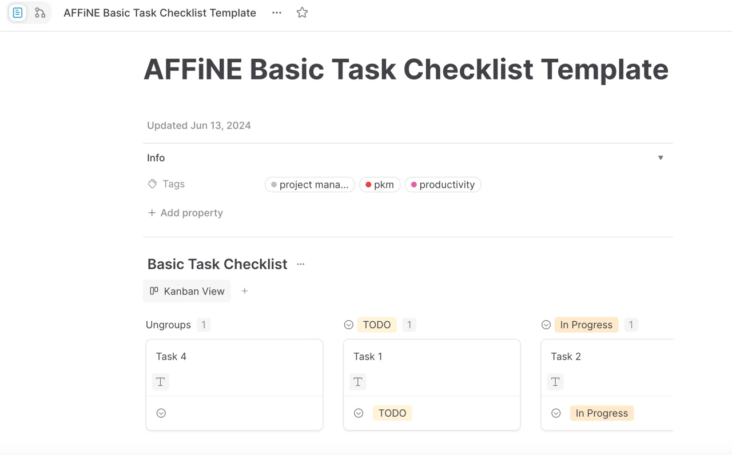Screen dimensions: 732x455
Task: Open the empty status selector on Task 4
Action: (x=161, y=413)
